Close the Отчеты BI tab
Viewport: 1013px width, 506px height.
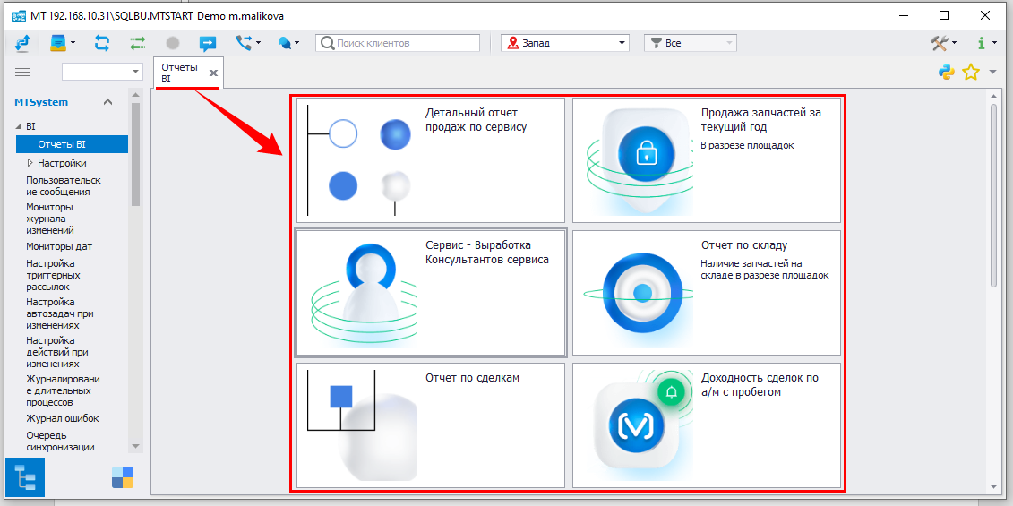[x=213, y=73]
